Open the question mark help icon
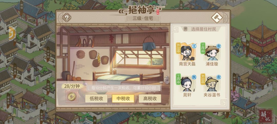 67,17
